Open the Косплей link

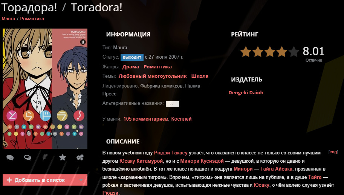click(x=182, y=119)
